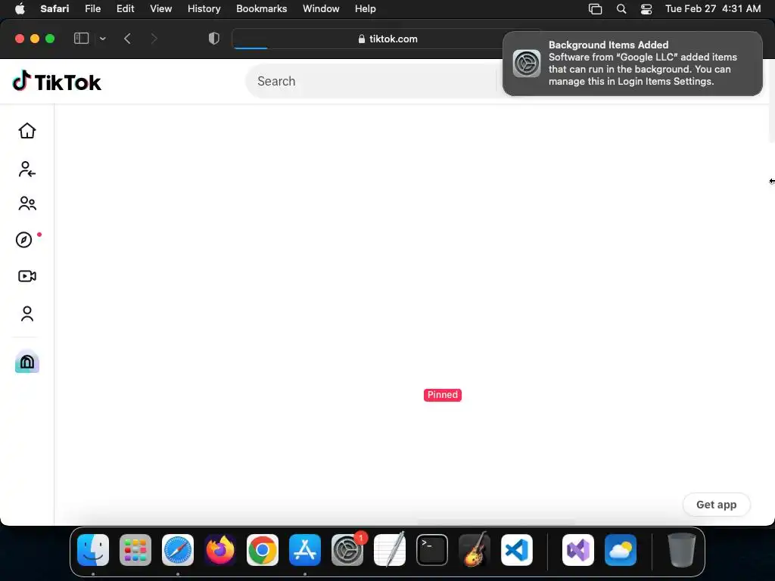Open the File menu
Screen dimensions: 775x581
92,8
